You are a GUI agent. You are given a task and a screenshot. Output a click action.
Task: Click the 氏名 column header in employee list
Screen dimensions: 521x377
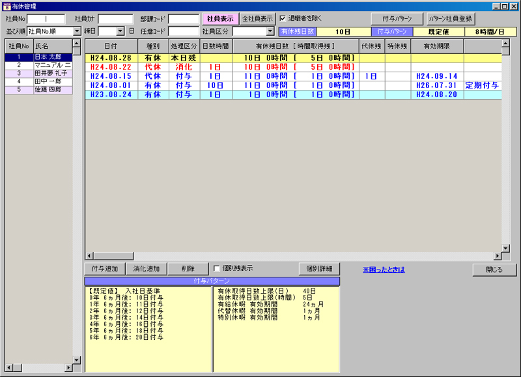[x=53, y=46]
